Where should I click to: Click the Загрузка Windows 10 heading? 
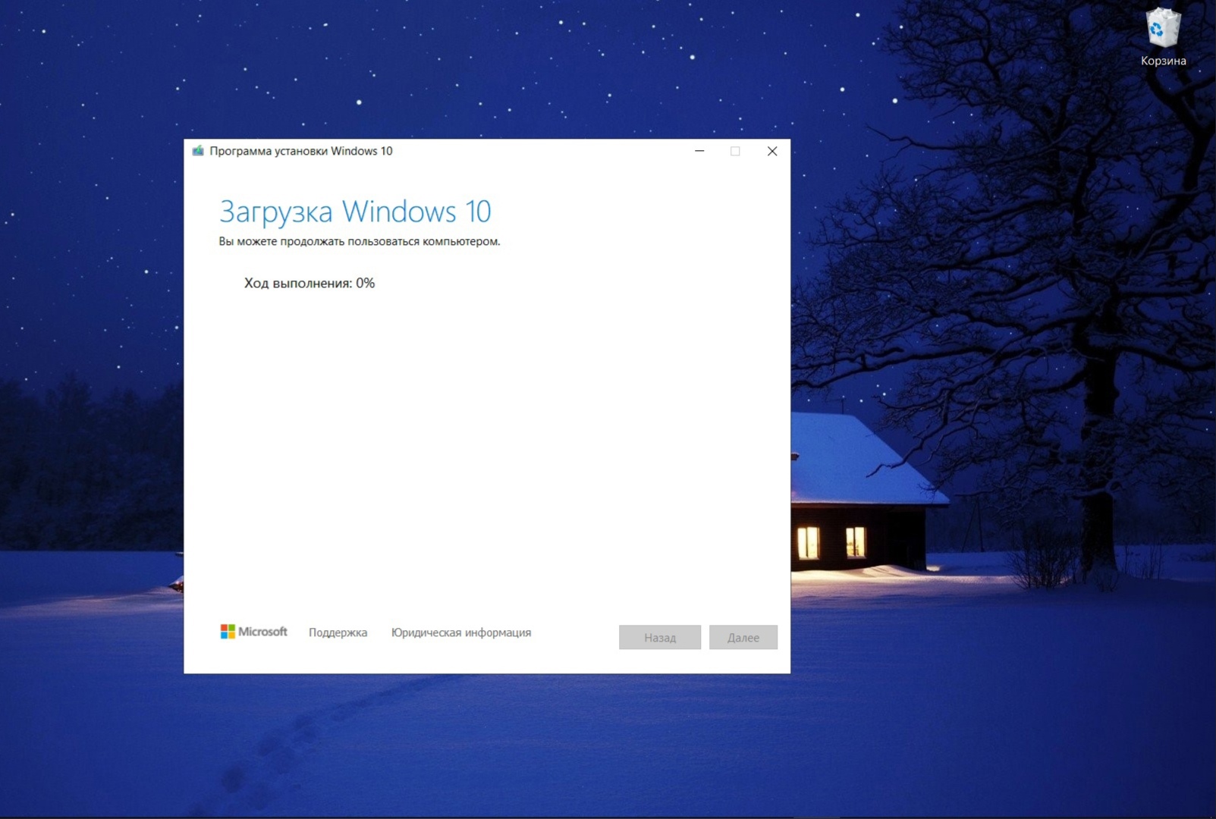pos(355,212)
